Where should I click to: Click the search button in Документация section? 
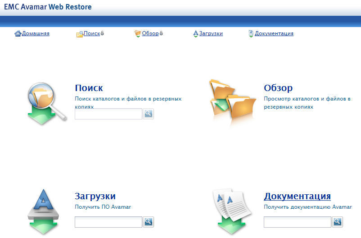click(x=337, y=222)
